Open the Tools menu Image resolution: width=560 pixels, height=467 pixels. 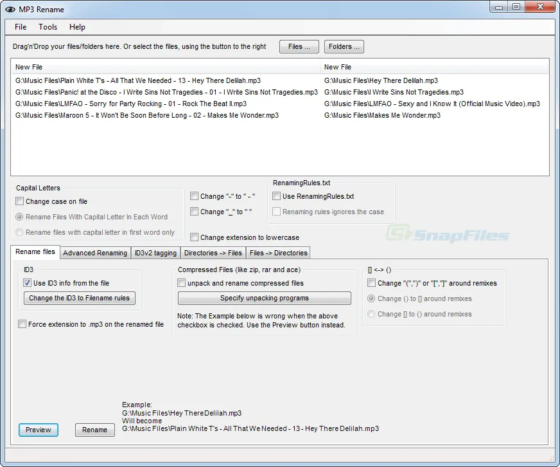pyautogui.click(x=48, y=27)
